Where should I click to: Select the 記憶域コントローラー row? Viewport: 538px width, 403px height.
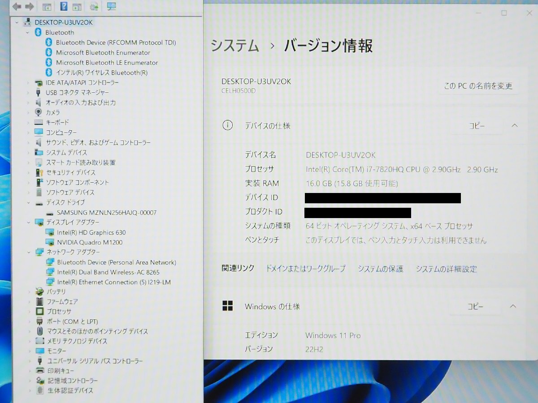tap(73, 381)
